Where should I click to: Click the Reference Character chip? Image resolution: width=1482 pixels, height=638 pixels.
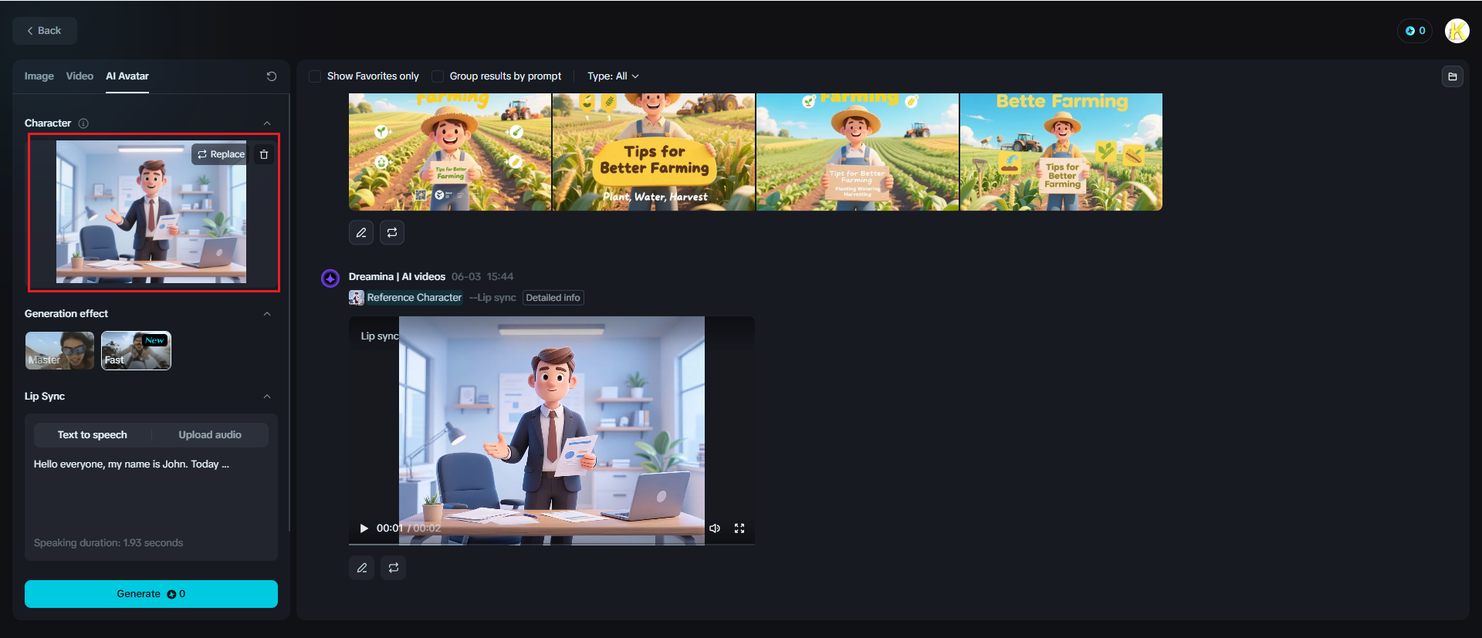tap(406, 298)
